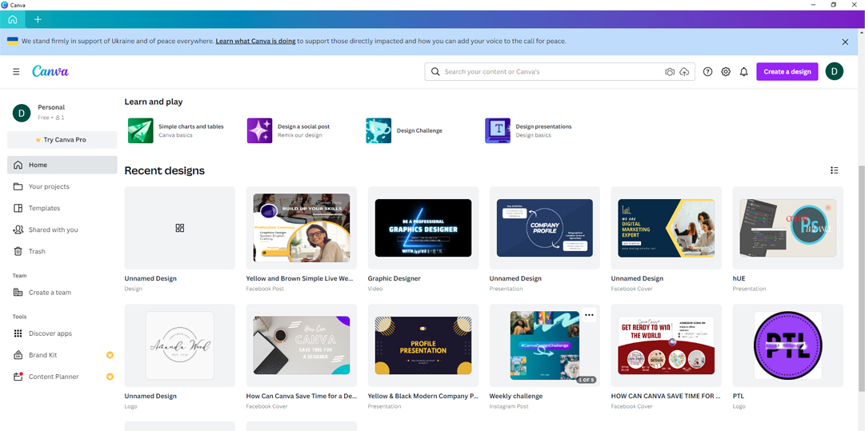Image resolution: width=865 pixels, height=431 pixels.
Task: Open the Company Profile presentation thumbnail
Action: [x=545, y=228]
